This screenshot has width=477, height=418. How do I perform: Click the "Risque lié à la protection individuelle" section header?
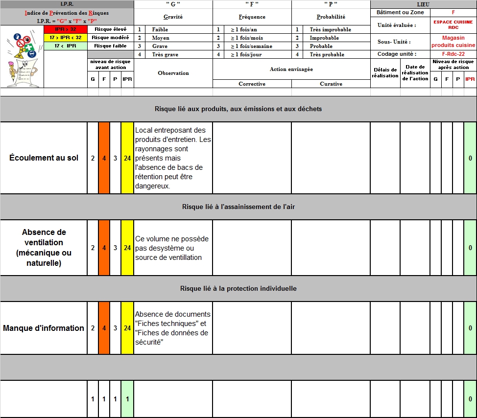click(x=238, y=289)
